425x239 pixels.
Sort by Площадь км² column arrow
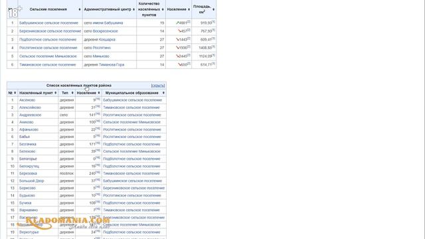coord(214,9)
